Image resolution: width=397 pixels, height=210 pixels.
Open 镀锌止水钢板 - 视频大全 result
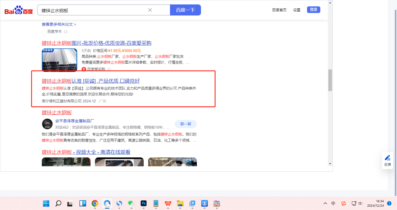point(86,152)
